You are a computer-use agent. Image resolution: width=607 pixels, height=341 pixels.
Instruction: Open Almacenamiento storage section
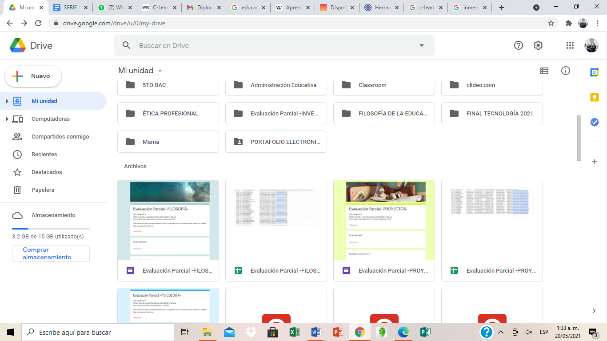[53, 215]
